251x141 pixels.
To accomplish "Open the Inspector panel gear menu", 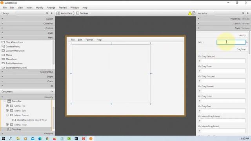I will tap(248, 13).
